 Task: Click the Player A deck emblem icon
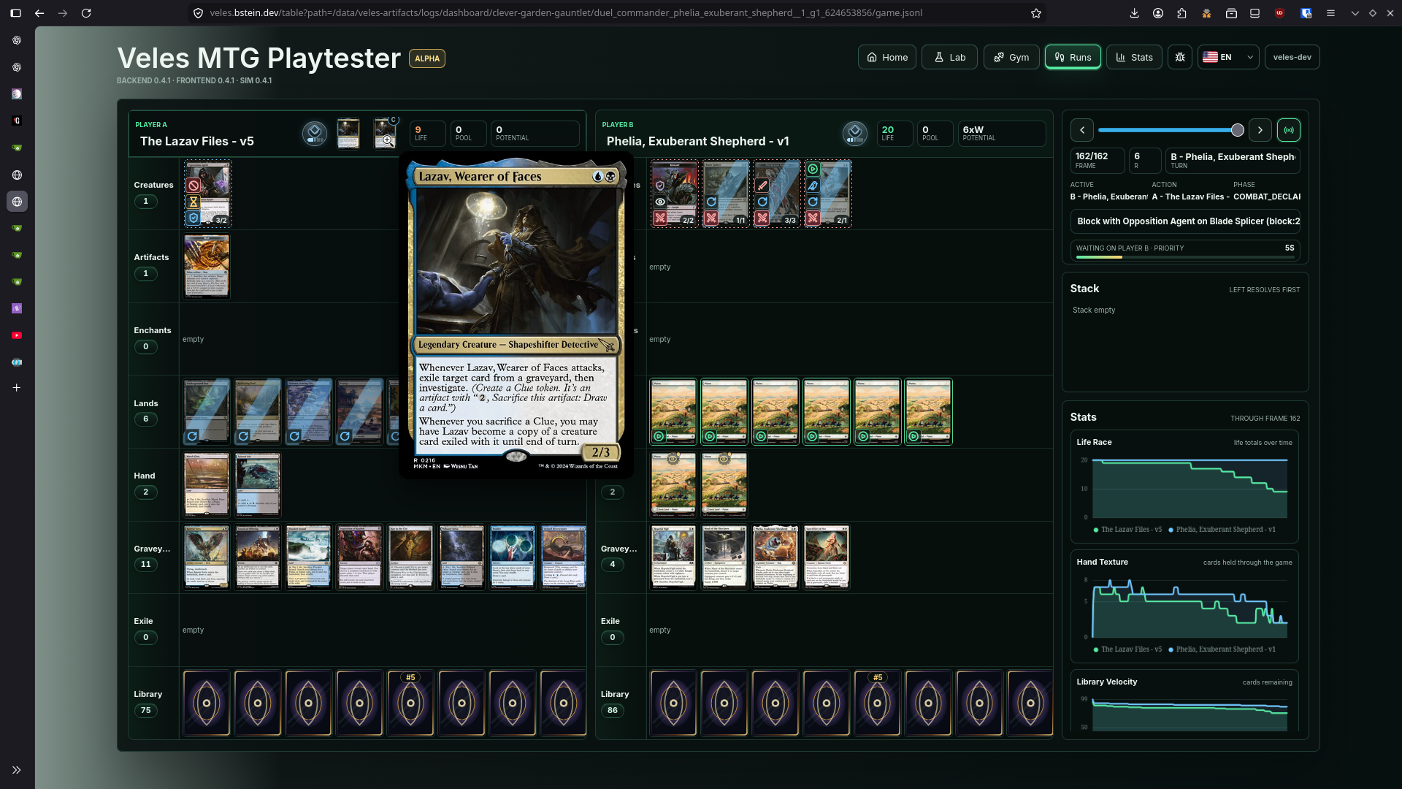[x=315, y=134]
